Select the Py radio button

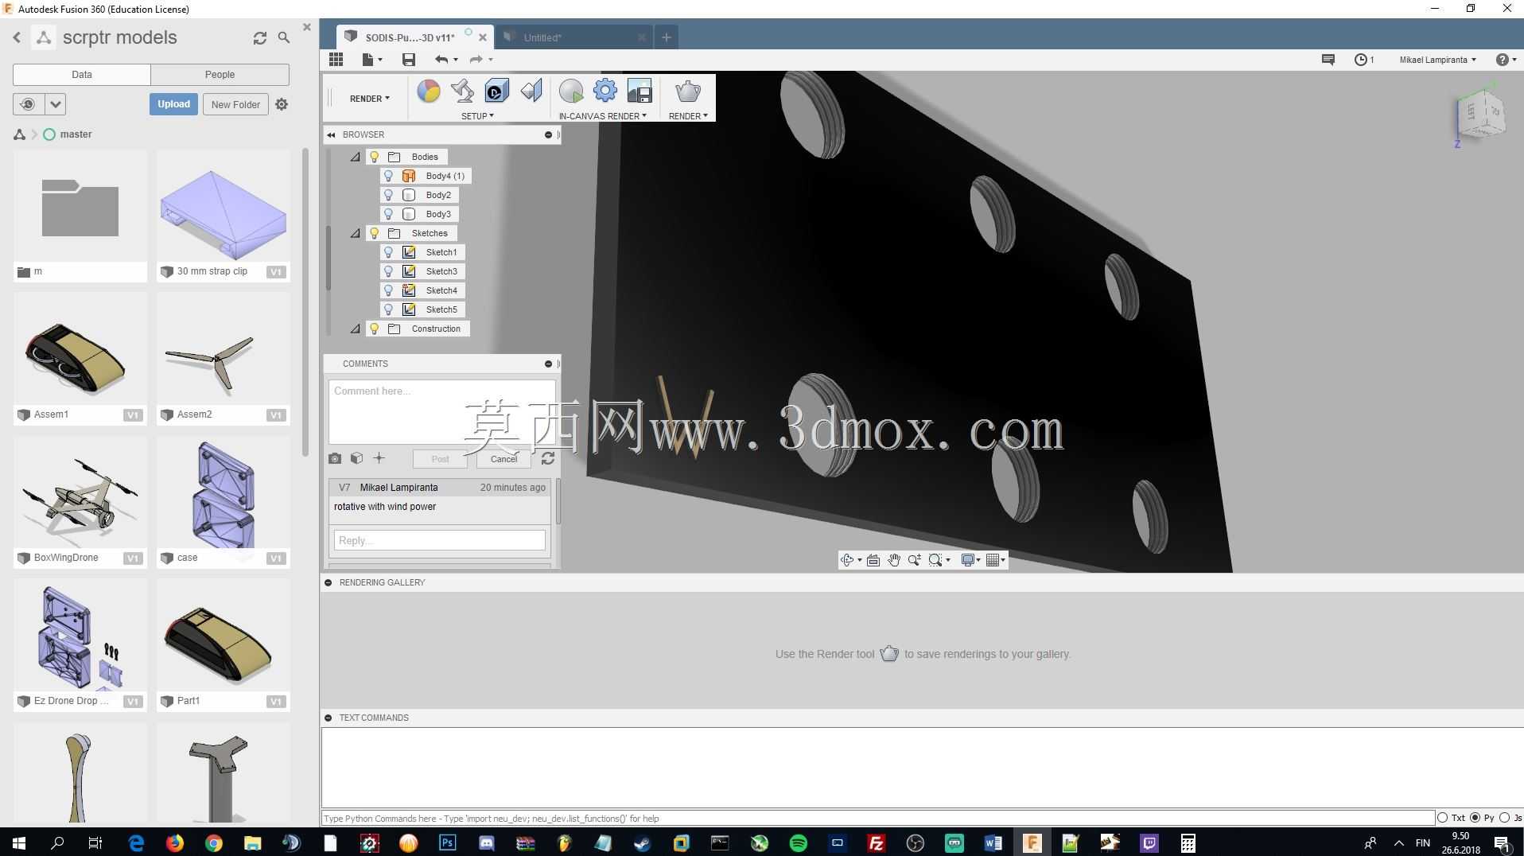1475,818
